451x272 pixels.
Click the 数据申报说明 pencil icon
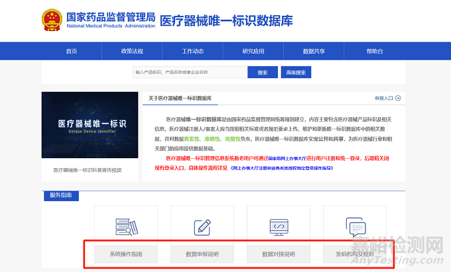(202, 227)
